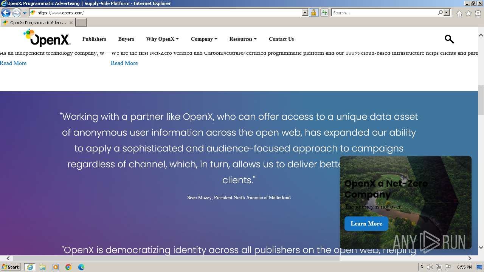The image size is (484, 272).
Task: Open the media player taskbar icon
Action: (56, 267)
